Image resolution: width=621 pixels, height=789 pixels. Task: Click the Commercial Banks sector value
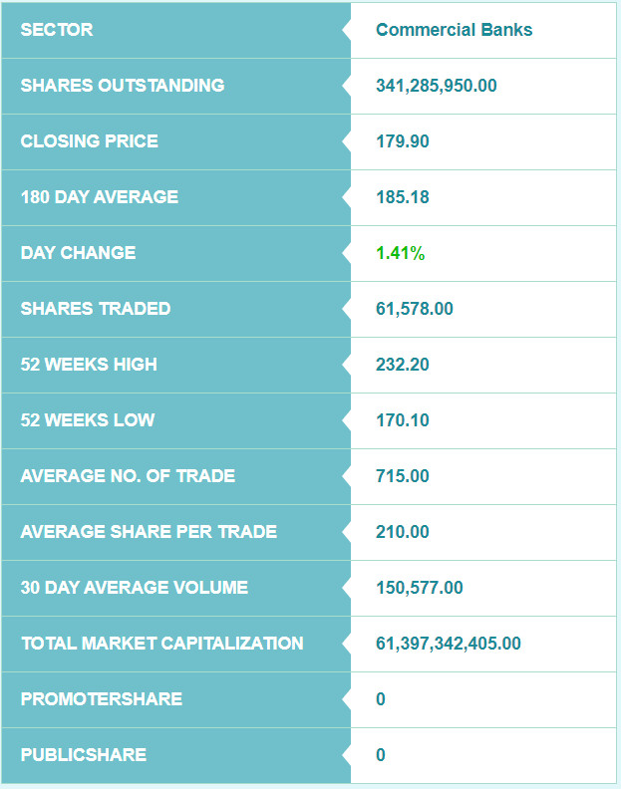(x=454, y=30)
